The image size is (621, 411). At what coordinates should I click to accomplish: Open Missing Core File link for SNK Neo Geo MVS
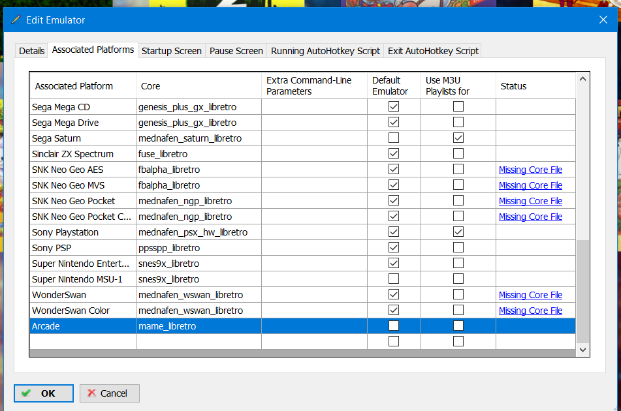(530, 185)
